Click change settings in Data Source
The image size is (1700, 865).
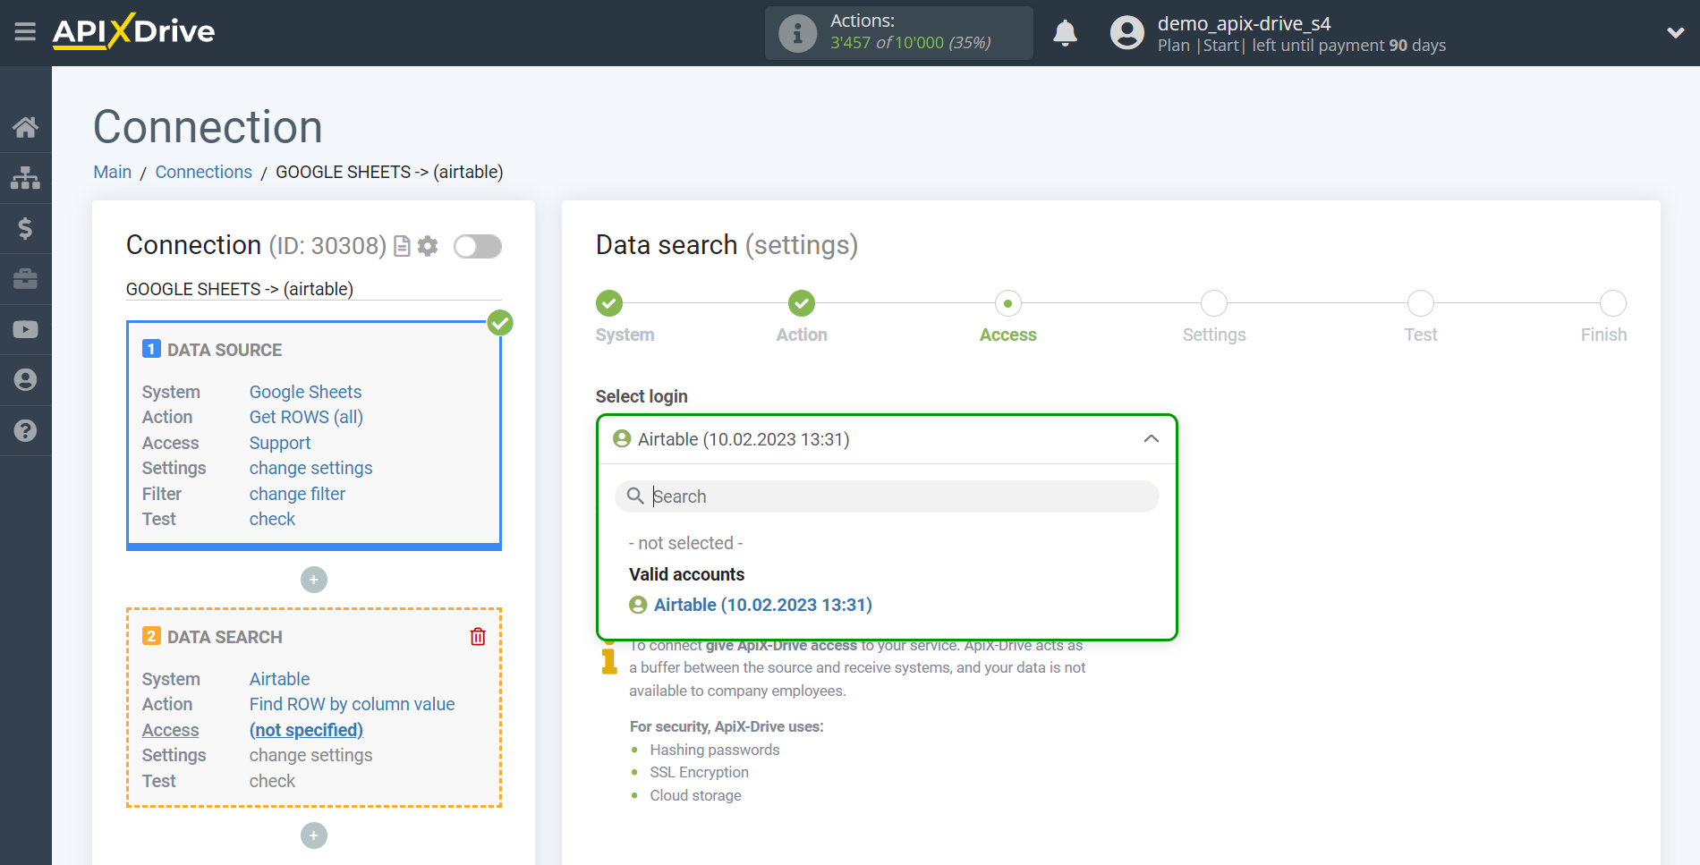[310, 468]
